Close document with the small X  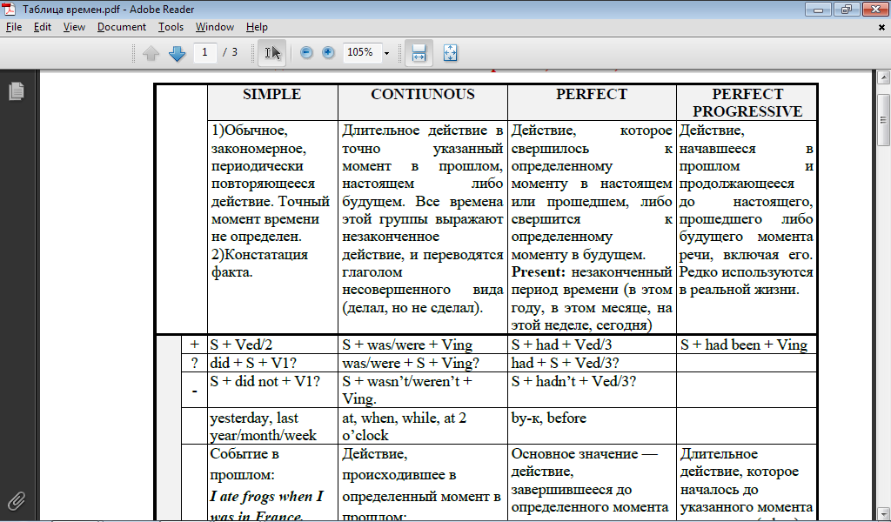[x=882, y=27]
